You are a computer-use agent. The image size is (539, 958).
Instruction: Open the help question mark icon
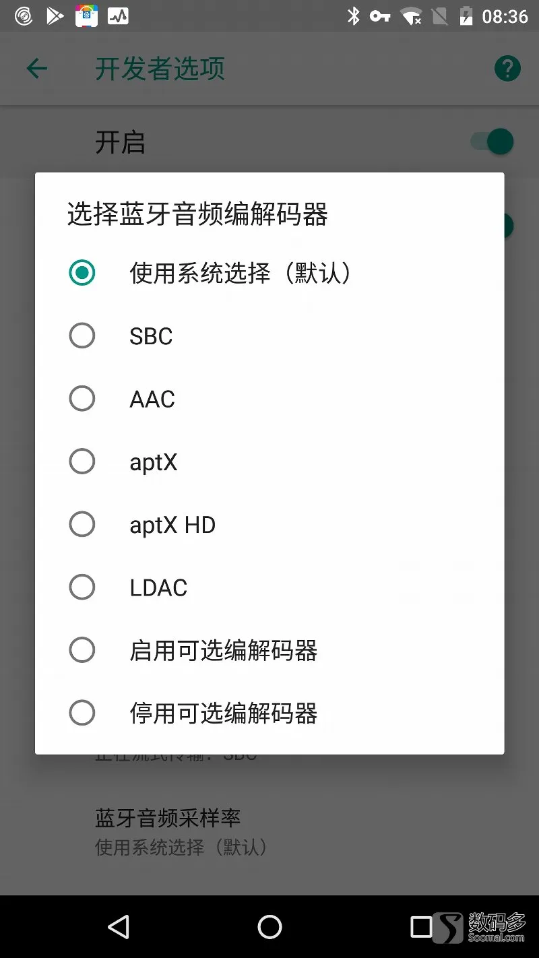[507, 68]
